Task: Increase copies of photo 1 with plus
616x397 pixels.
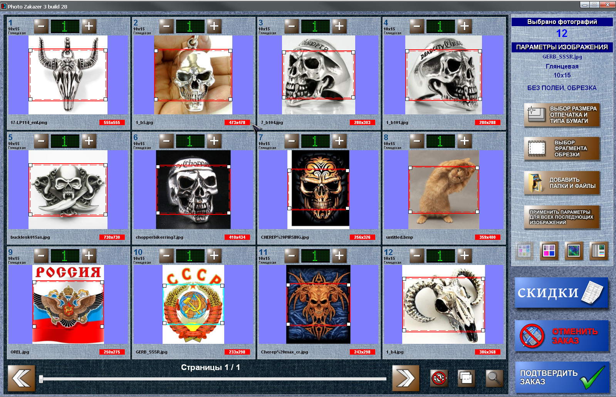Action: pyautogui.click(x=89, y=26)
